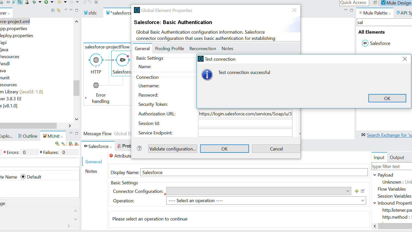Click MUnit rerun failed tests icon

[71, 144]
